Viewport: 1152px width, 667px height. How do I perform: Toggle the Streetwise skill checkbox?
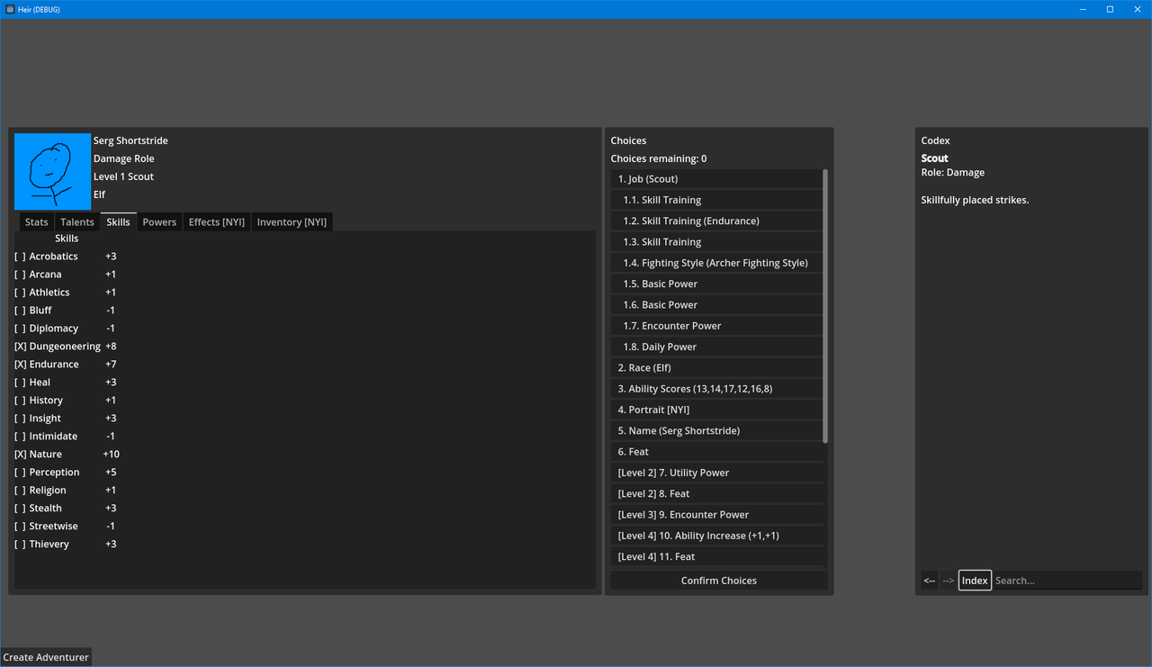[20, 527]
